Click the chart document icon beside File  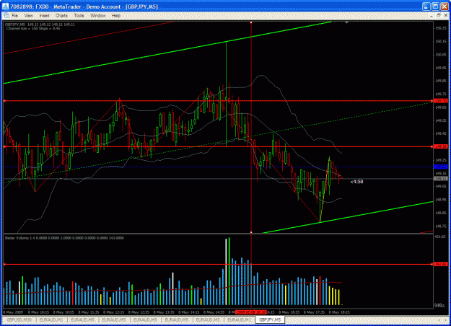6,16
